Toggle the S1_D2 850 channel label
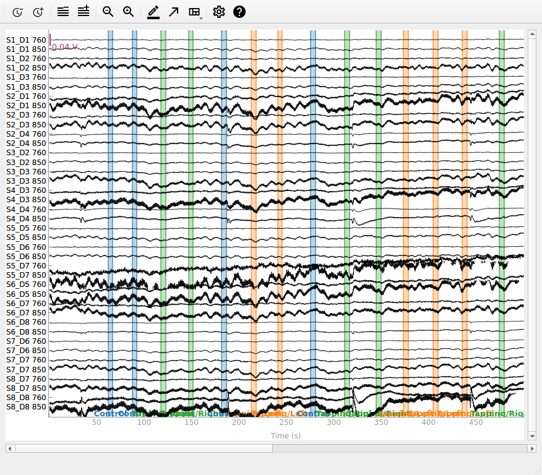This screenshot has height=475, width=542. [x=26, y=68]
